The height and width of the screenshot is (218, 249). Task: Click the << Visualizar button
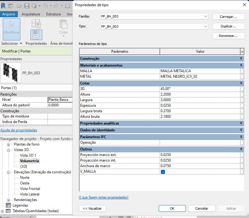pos(92,208)
